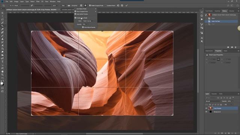Image resolution: width=240 pixels, height=135 pixels.
Task: Delete current history state trash icon
Action: point(235,47)
